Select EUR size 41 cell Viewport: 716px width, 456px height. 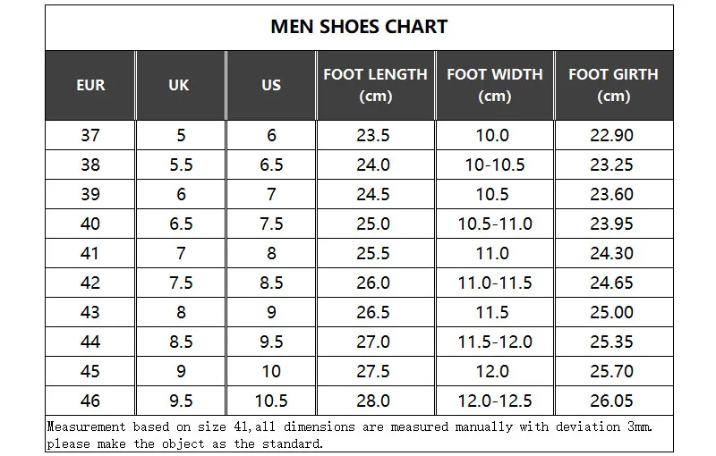pyautogui.click(x=90, y=253)
